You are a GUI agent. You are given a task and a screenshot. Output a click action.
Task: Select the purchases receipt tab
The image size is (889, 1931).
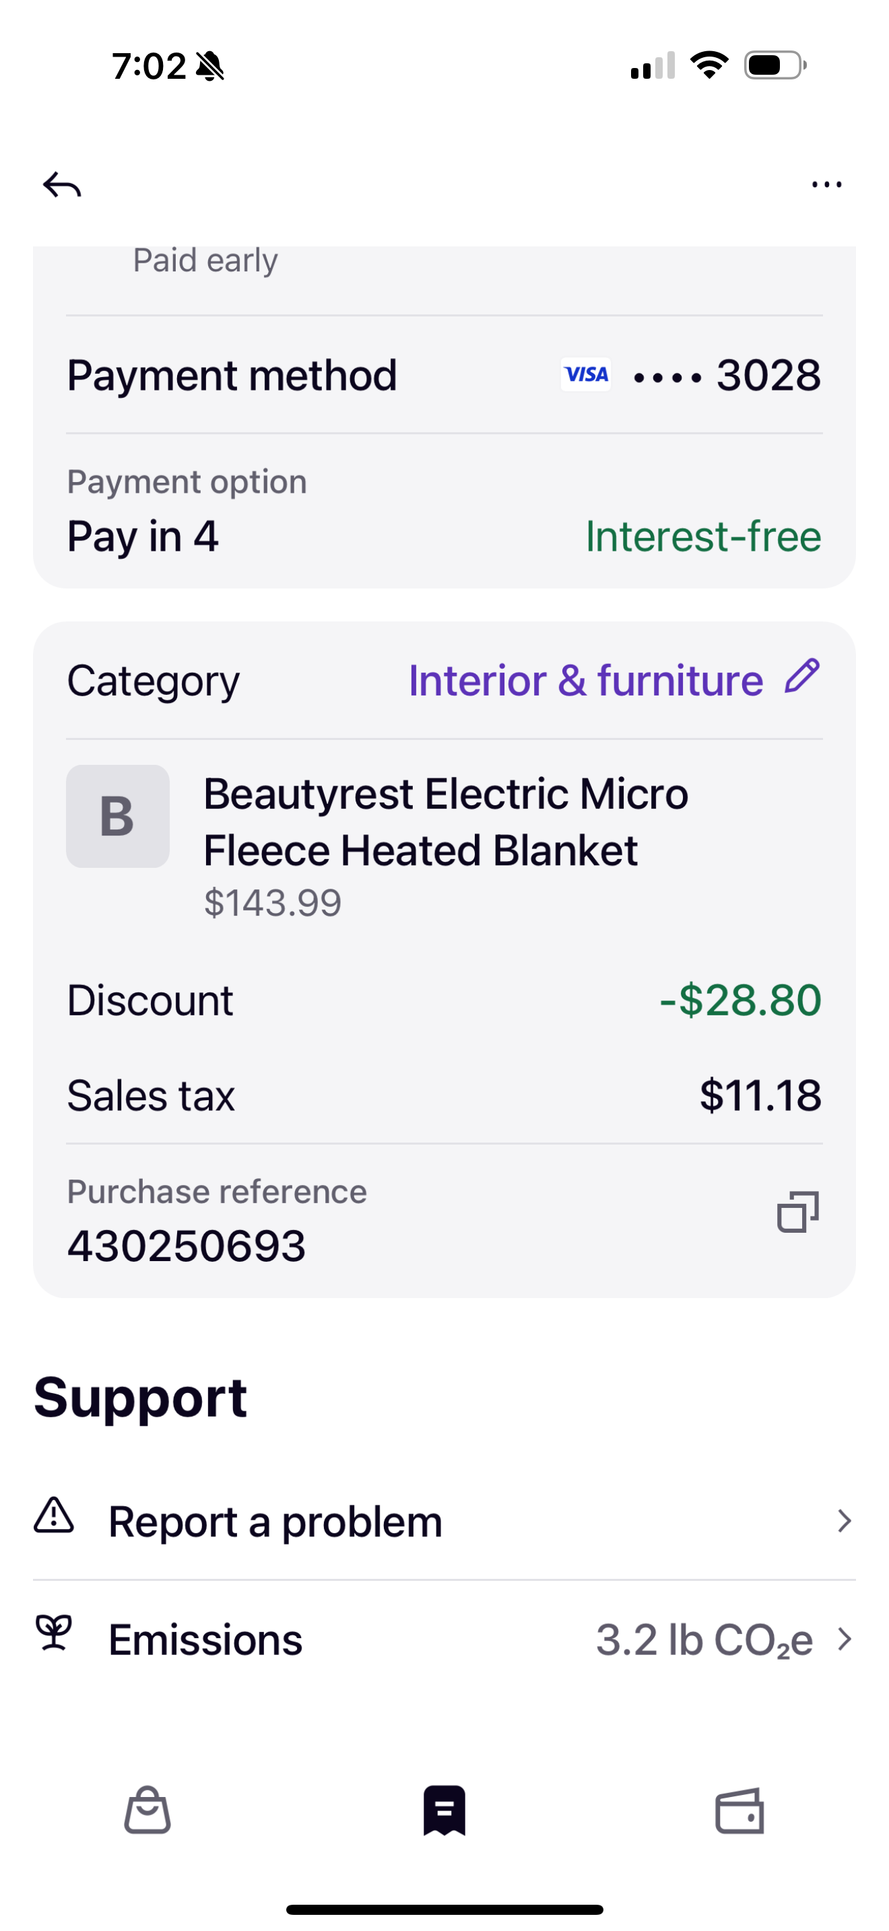444,1810
